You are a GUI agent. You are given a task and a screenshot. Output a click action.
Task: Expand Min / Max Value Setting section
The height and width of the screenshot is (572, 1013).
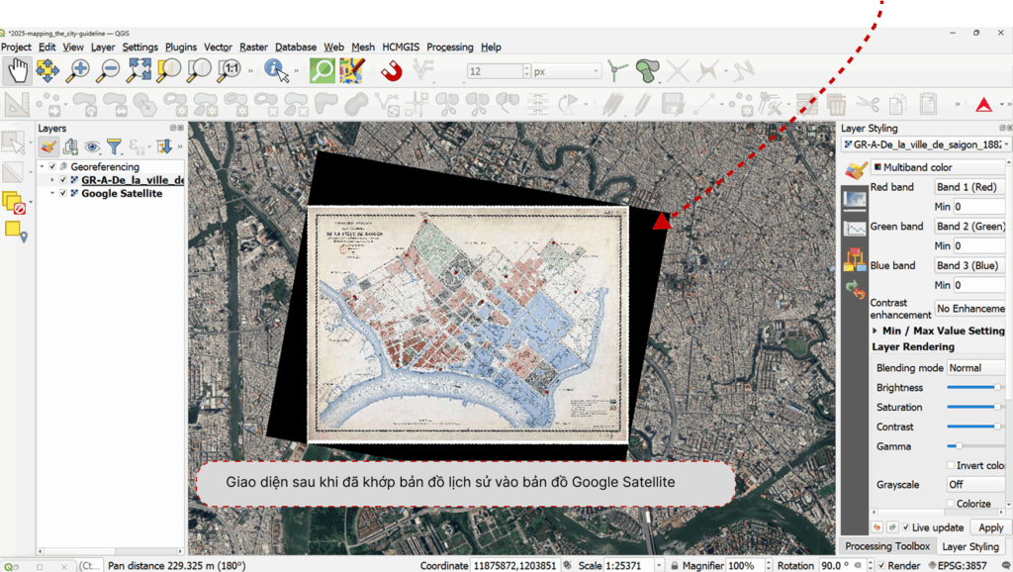875,331
